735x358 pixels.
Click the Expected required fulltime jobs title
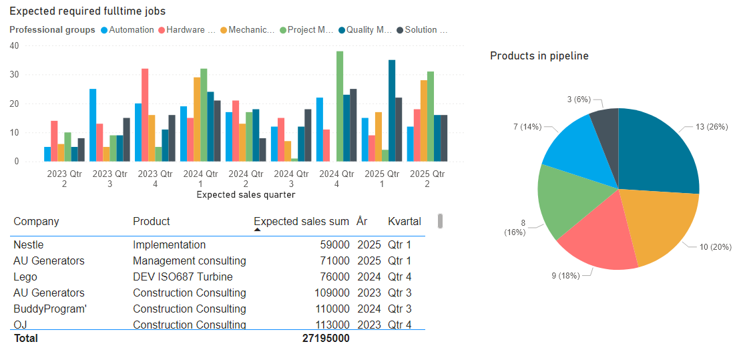pos(87,11)
